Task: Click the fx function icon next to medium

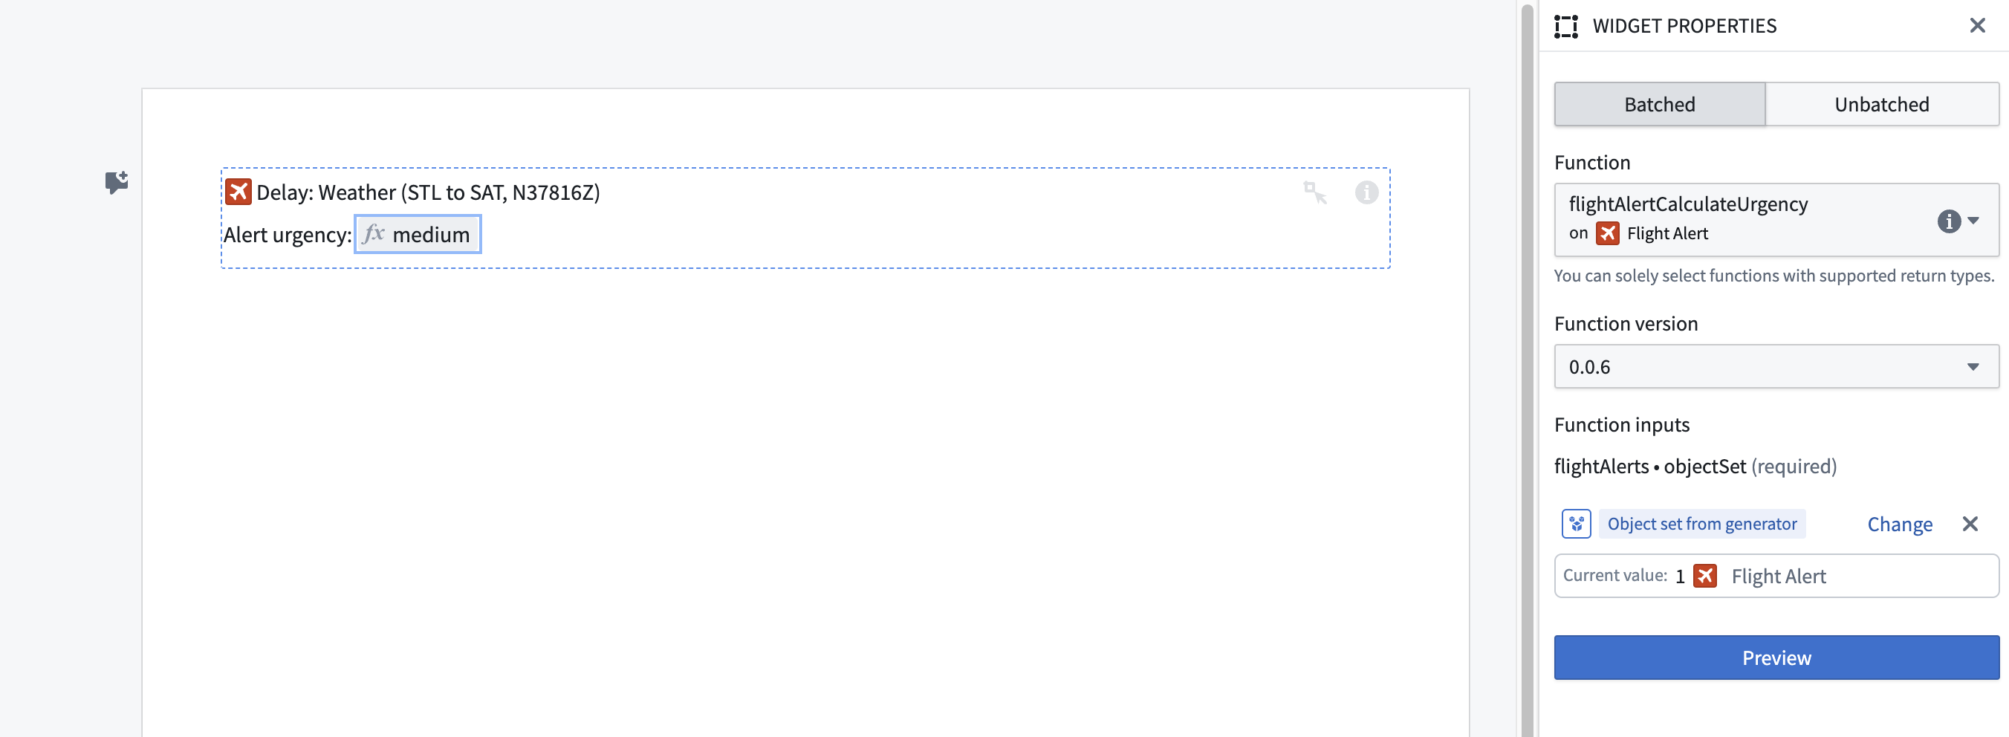Action: point(374,234)
